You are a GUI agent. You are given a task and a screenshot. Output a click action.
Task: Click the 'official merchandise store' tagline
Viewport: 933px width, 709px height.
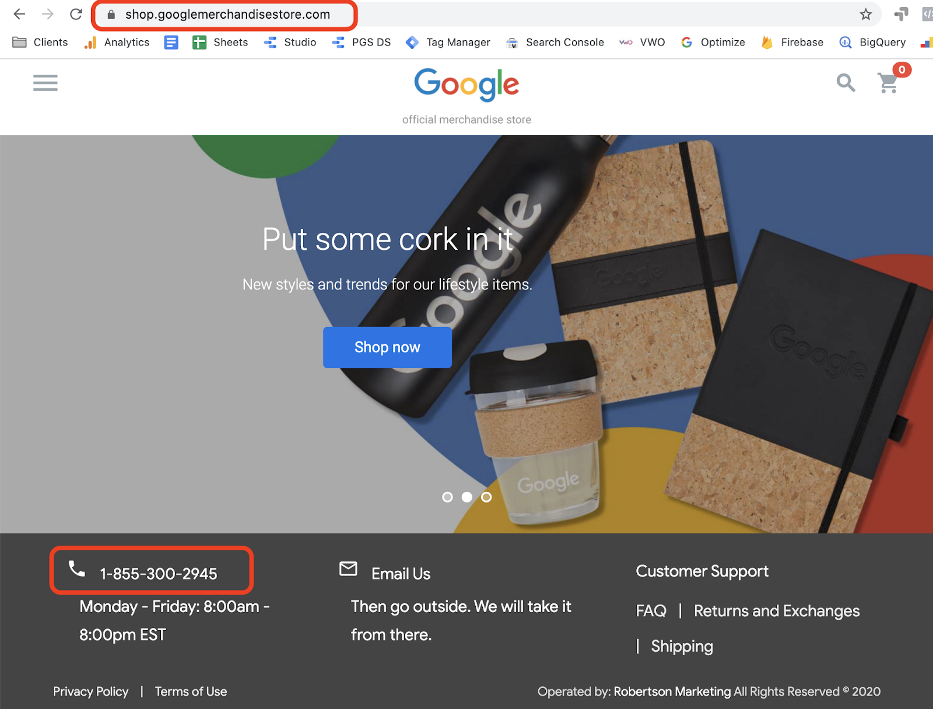[466, 120]
